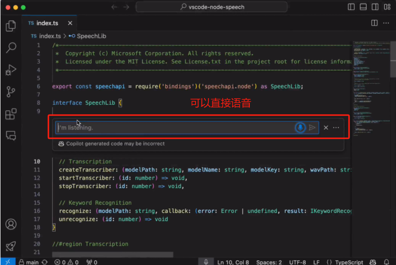Open the Search view in activity bar

click(10, 47)
